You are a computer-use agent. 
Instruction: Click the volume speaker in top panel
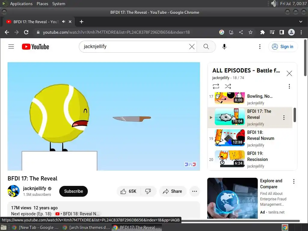click(x=274, y=4)
